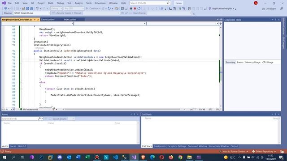
Task: Click the Discord taskbar icon
Action: coord(60,157)
